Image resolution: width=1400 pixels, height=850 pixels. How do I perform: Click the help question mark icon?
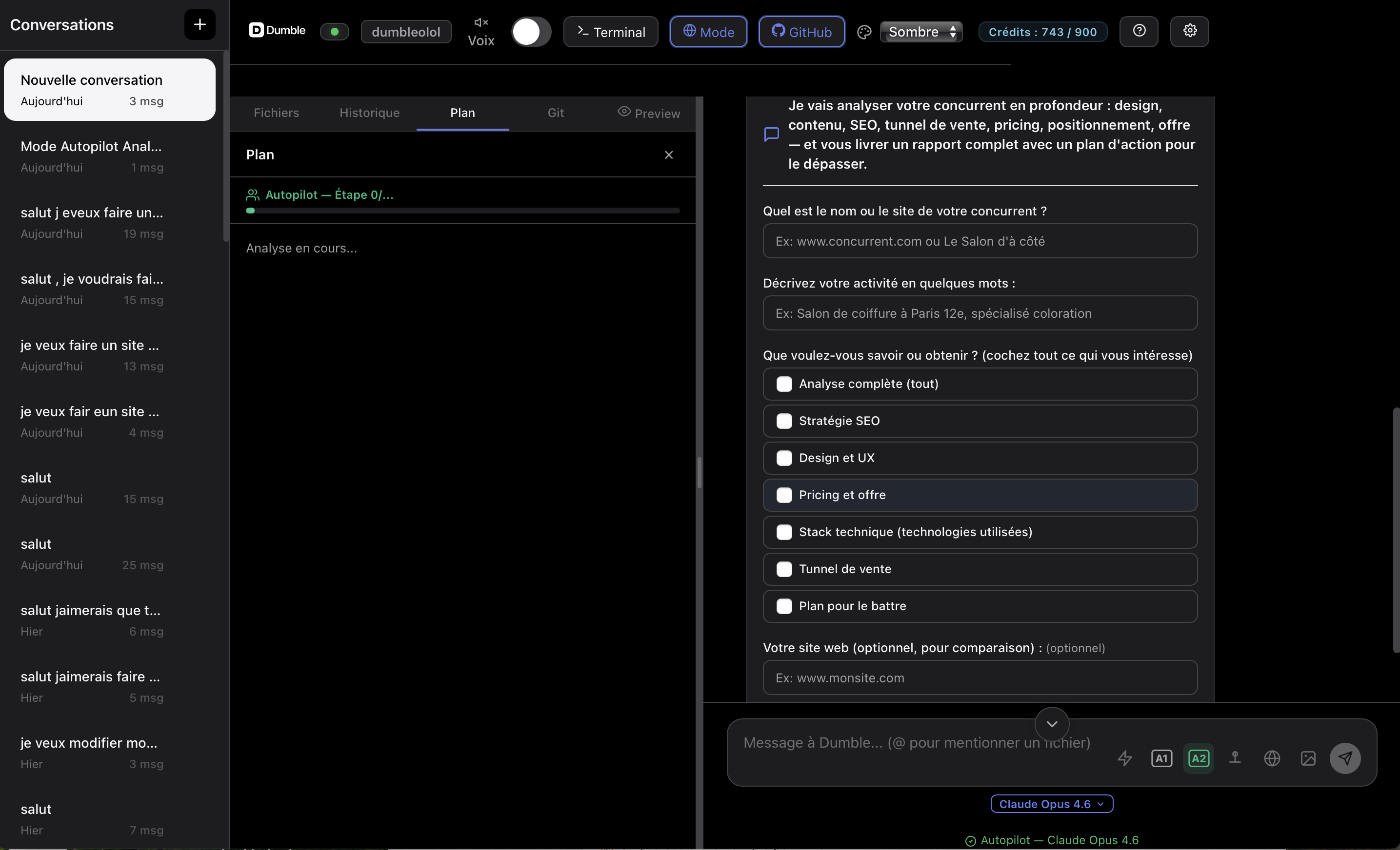point(1139,31)
